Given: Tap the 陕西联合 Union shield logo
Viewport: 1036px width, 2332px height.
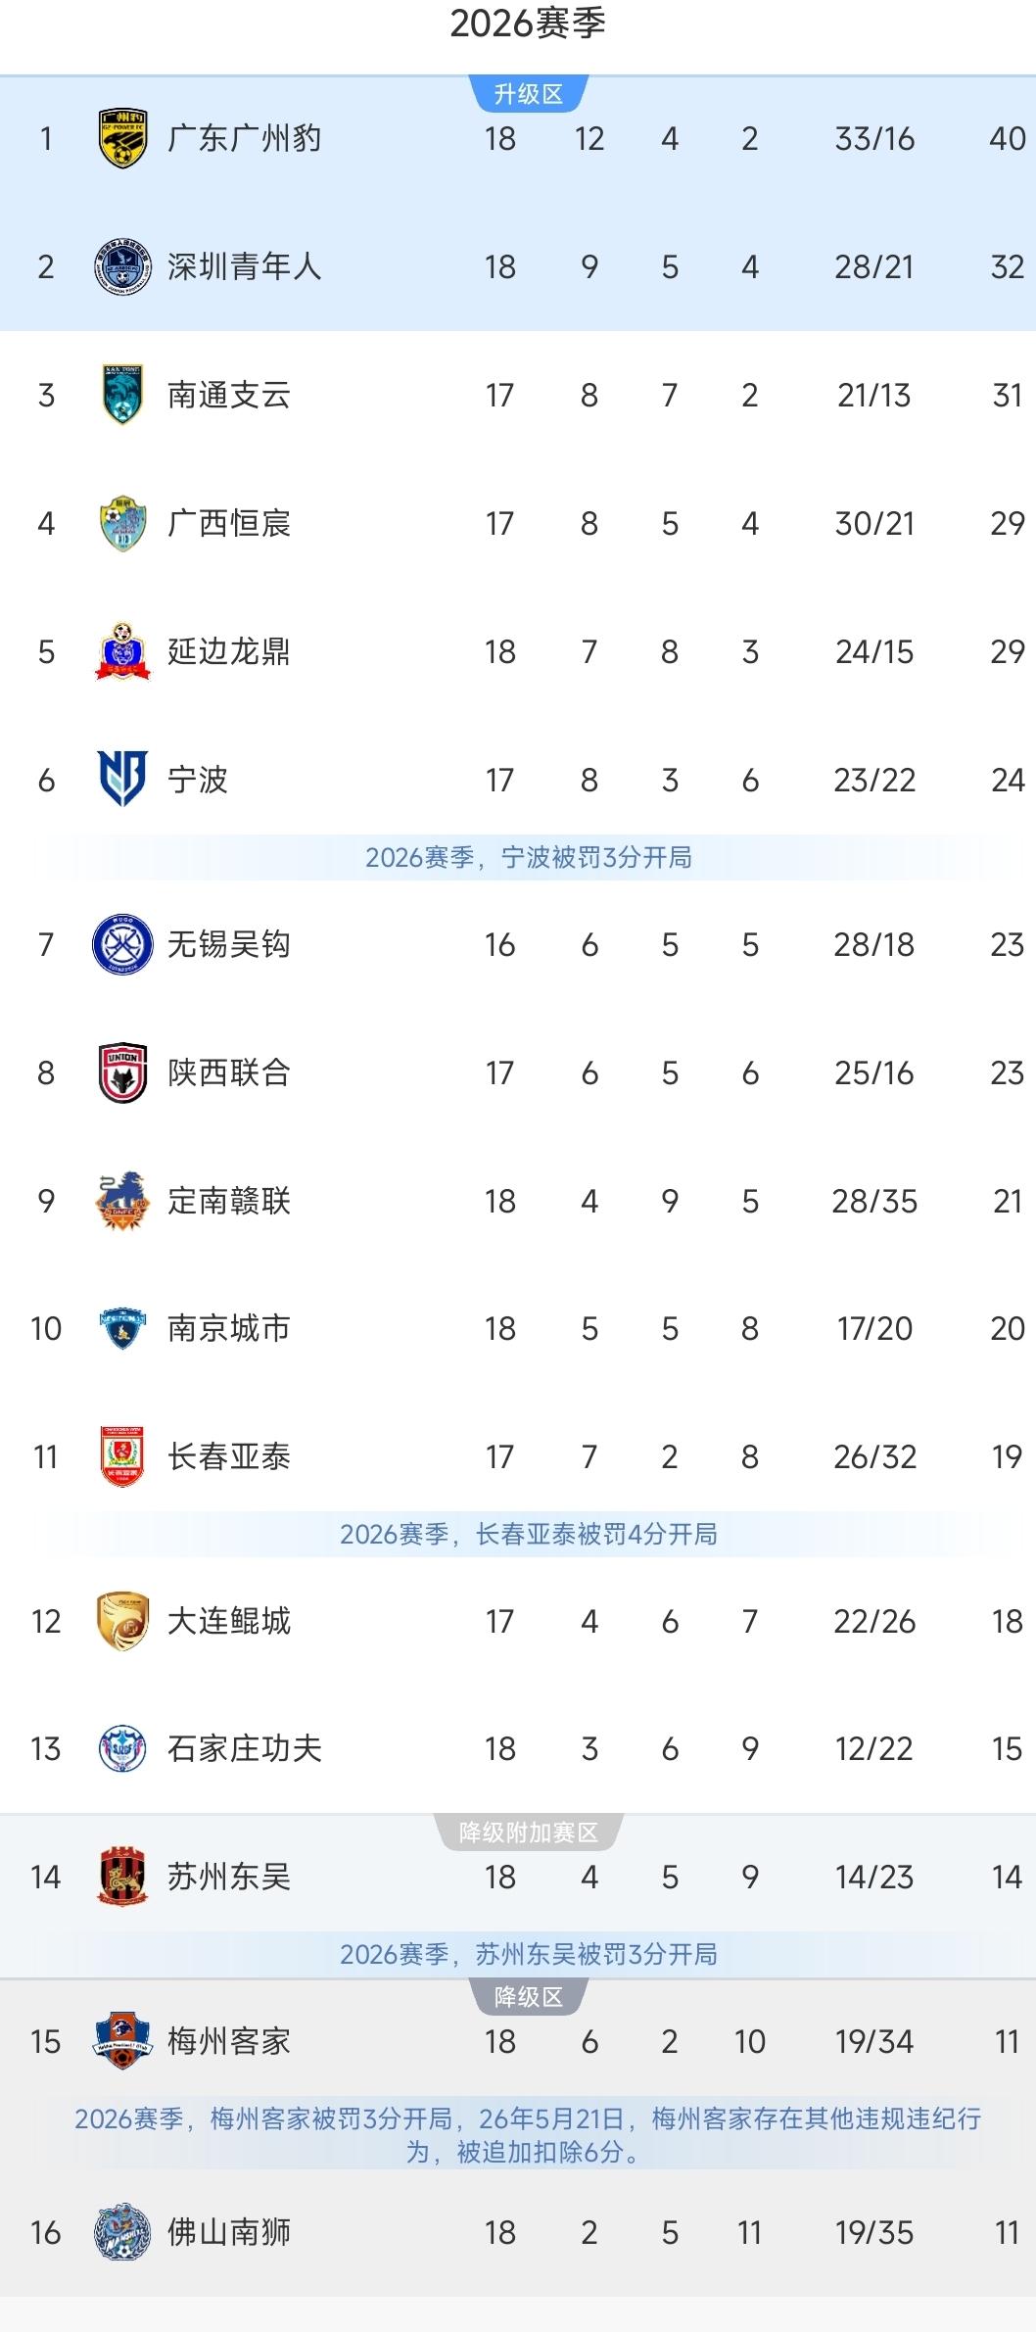Looking at the screenshot, I should pos(122,1072).
